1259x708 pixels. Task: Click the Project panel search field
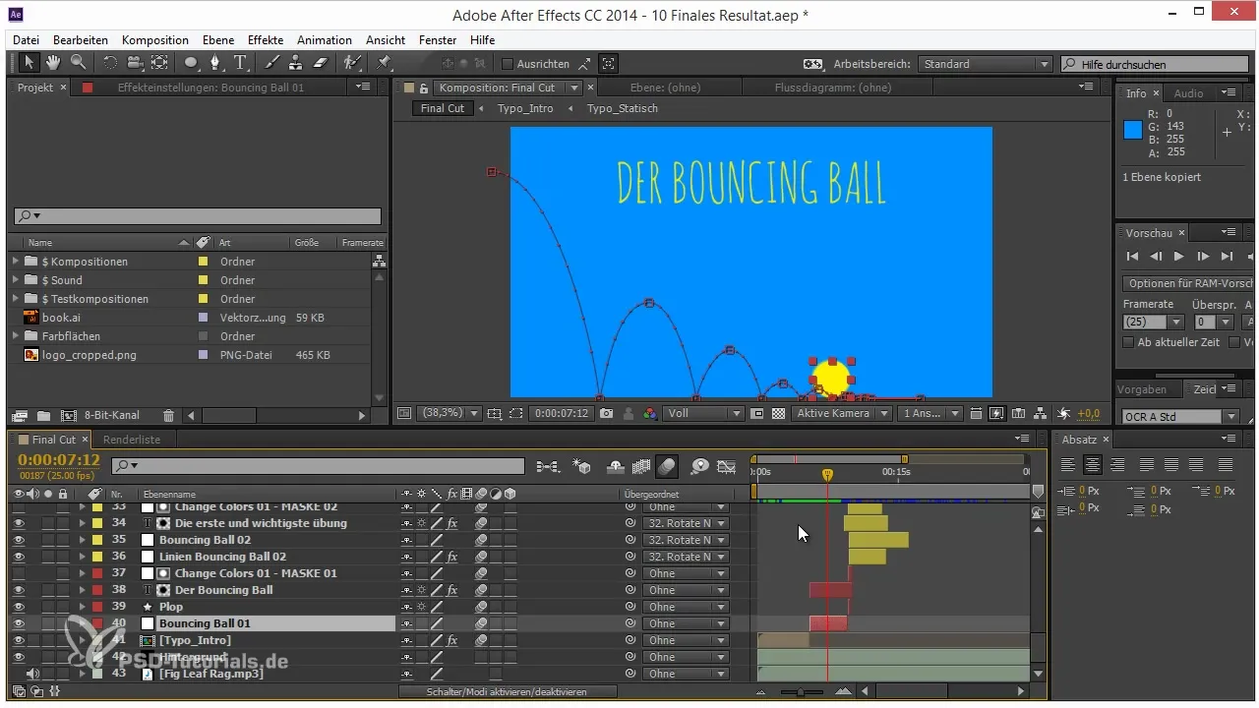tap(197, 216)
